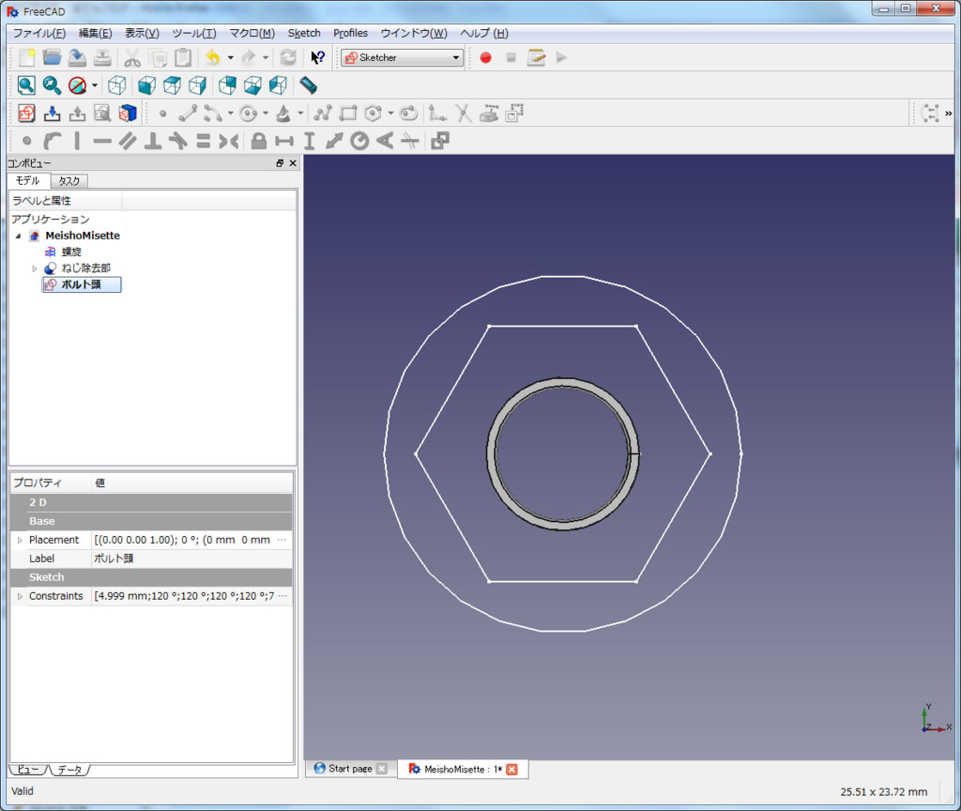This screenshot has height=811, width=961.
Task: Float the コンボビュー panel
Action: click(280, 163)
